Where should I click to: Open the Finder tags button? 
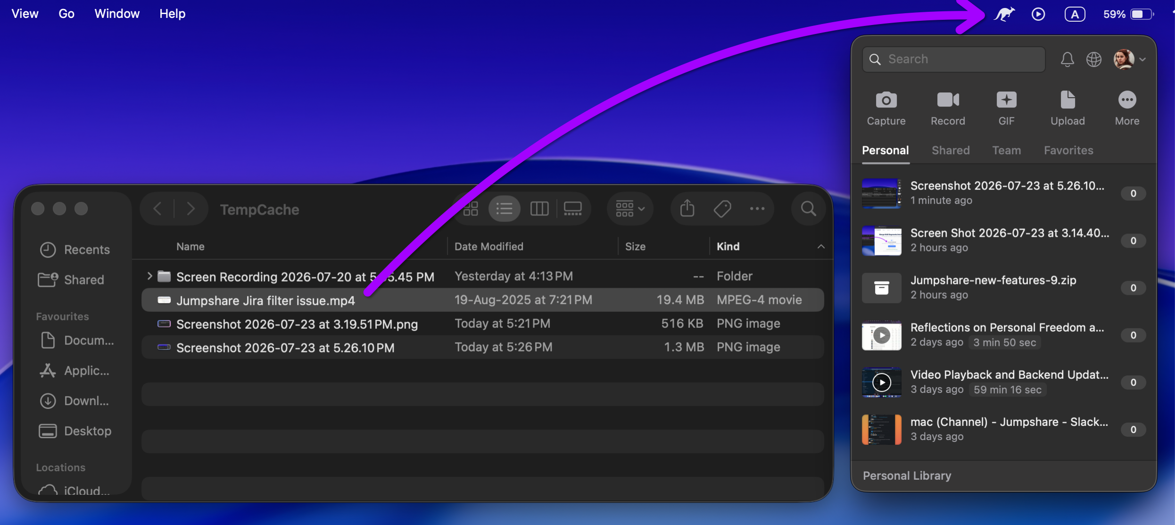[x=722, y=208]
